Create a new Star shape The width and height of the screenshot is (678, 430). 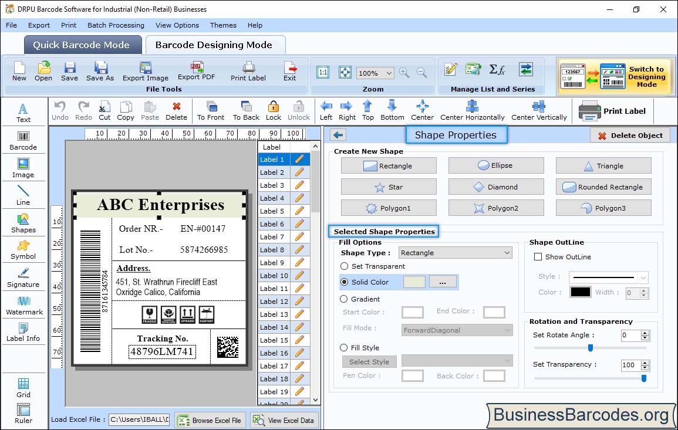click(389, 187)
